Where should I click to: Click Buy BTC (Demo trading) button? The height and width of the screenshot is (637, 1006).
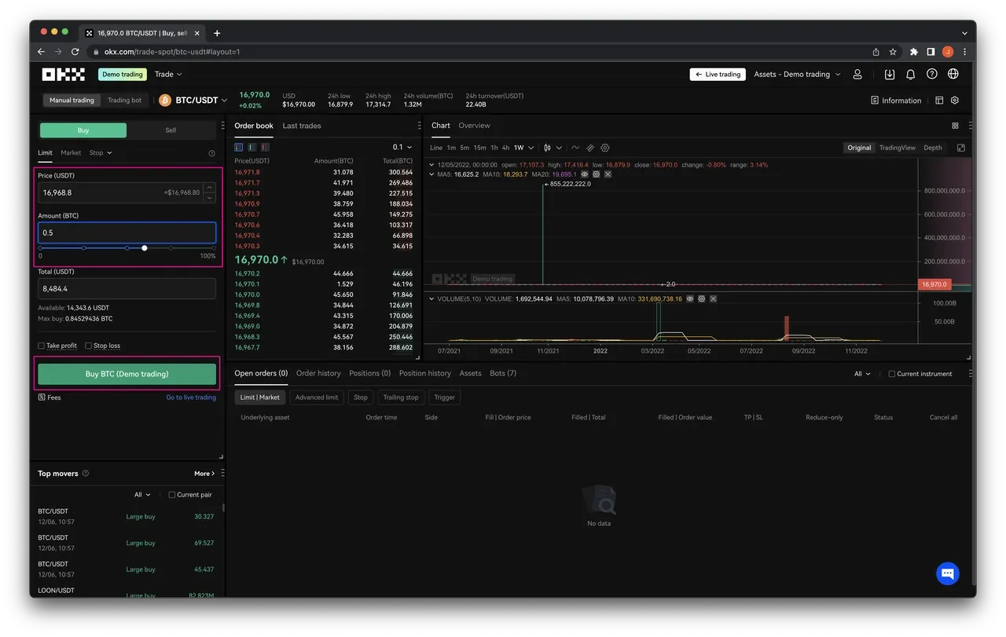(x=127, y=374)
